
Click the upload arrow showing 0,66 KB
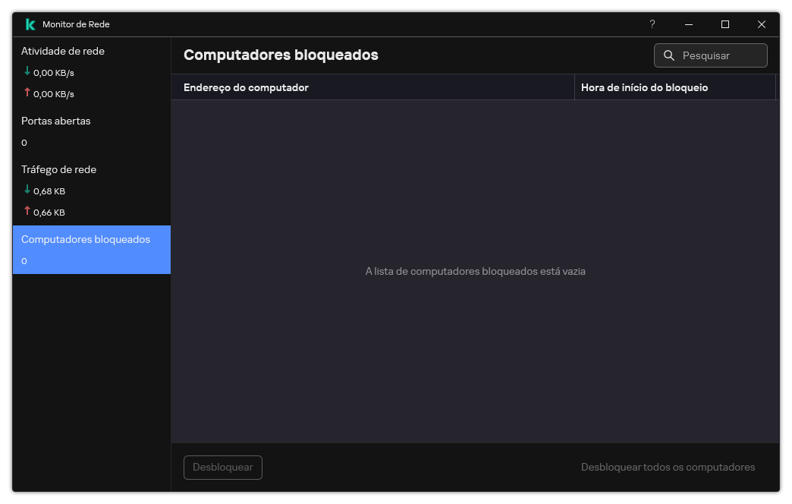click(x=27, y=211)
